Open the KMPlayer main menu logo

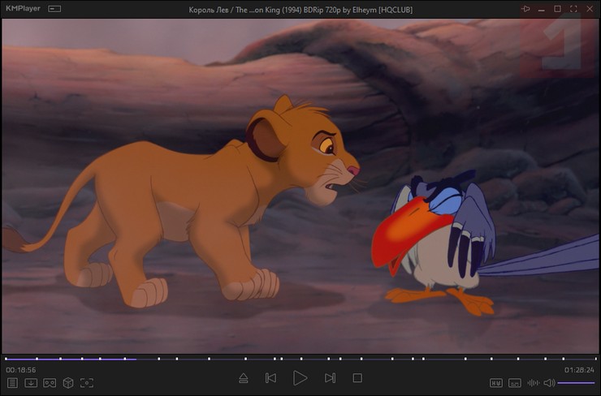point(23,8)
